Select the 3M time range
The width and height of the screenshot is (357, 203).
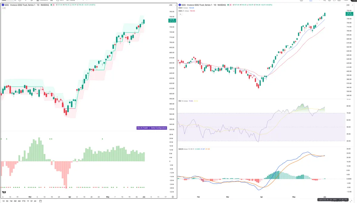click(x=15, y=201)
